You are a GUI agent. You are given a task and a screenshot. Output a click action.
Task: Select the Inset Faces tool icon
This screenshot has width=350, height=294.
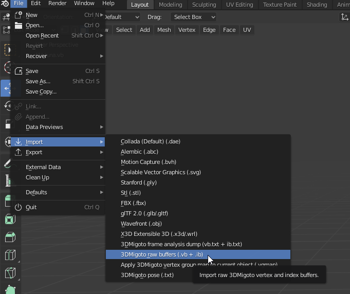10,219
